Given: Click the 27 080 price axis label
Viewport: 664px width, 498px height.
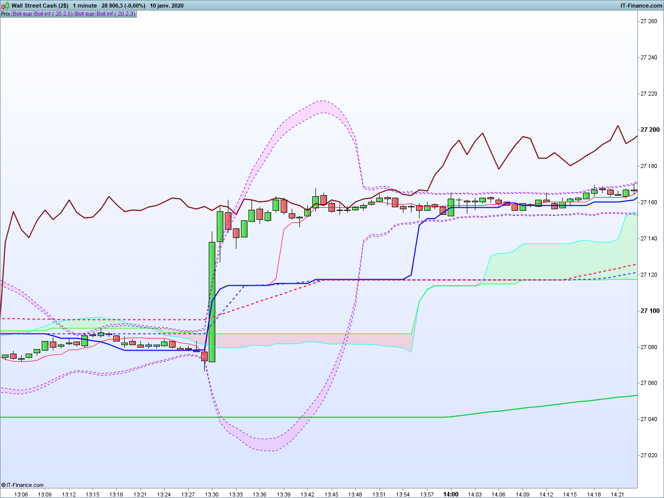Looking at the screenshot, I should click(648, 347).
